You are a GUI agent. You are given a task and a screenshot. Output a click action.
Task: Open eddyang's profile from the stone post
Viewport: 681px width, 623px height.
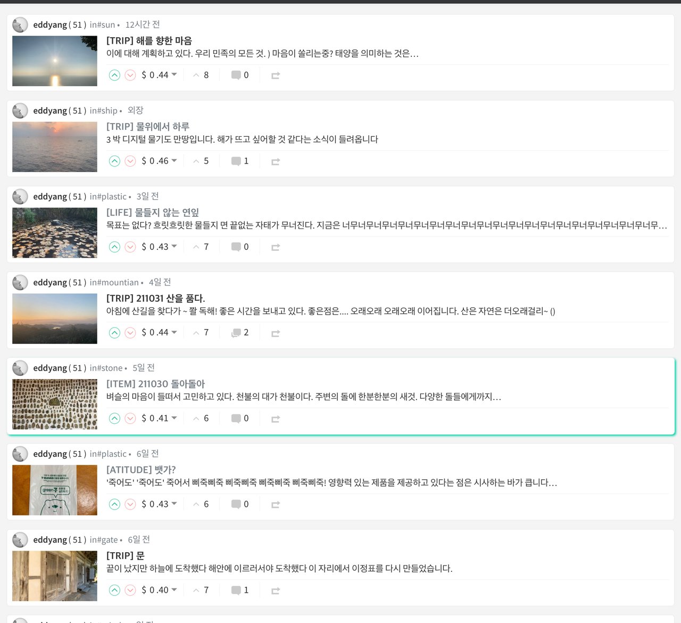point(50,368)
